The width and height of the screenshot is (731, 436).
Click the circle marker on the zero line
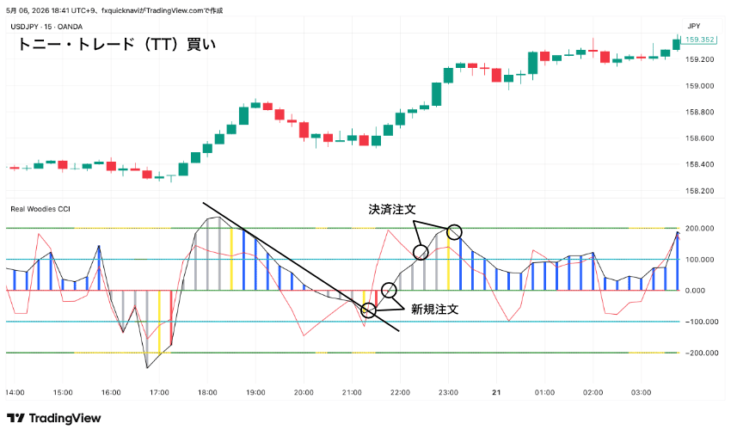389,290
